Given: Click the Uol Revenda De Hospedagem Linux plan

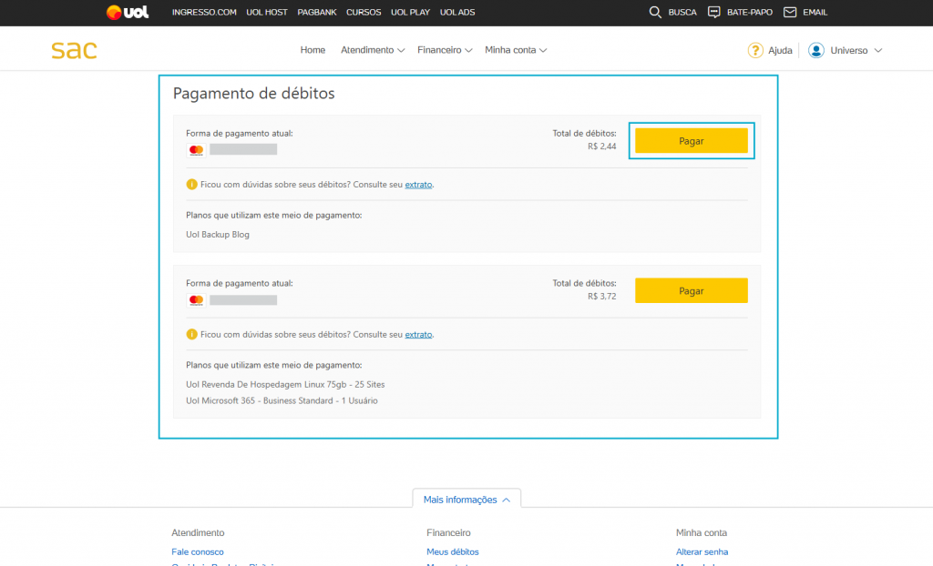Looking at the screenshot, I should (285, 384).
